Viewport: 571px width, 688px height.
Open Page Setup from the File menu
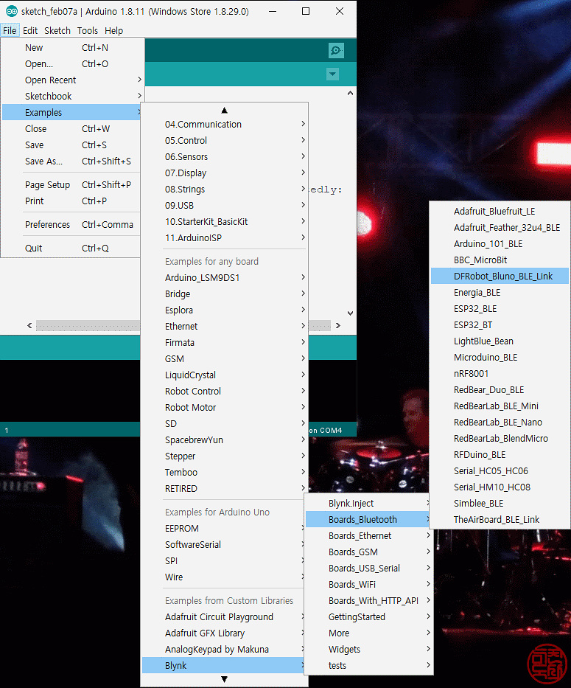pos(71,185)
